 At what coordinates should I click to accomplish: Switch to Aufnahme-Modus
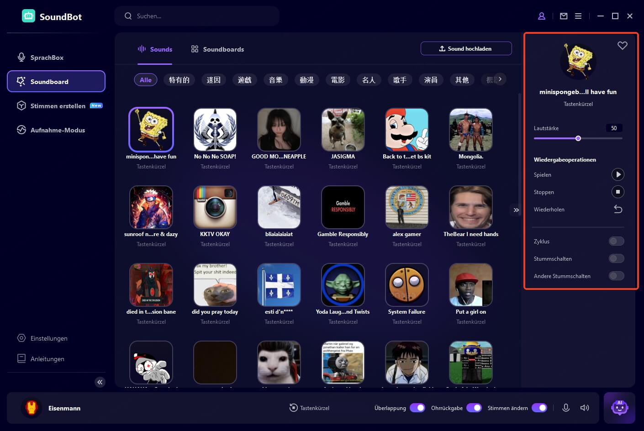[58, 130]
